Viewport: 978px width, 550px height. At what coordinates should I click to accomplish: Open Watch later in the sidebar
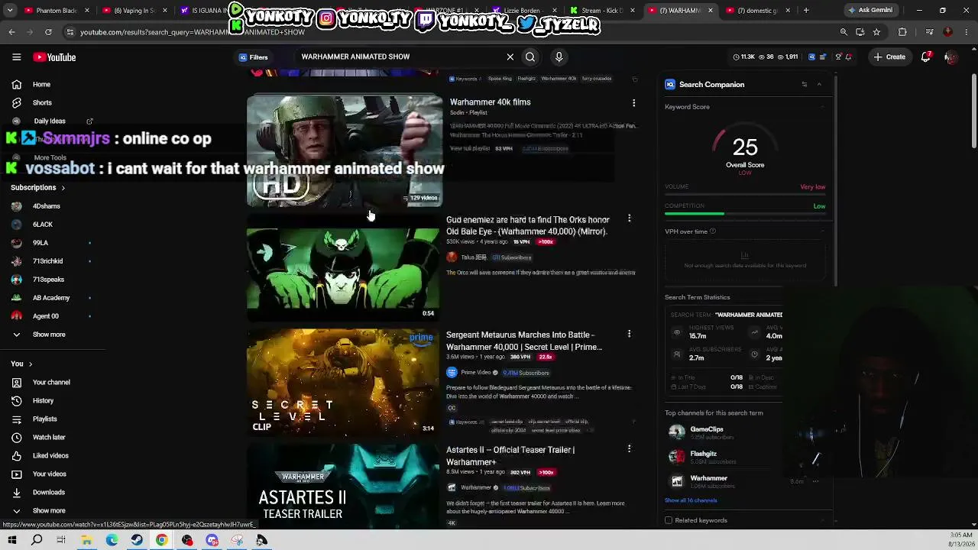coord(49,438)
